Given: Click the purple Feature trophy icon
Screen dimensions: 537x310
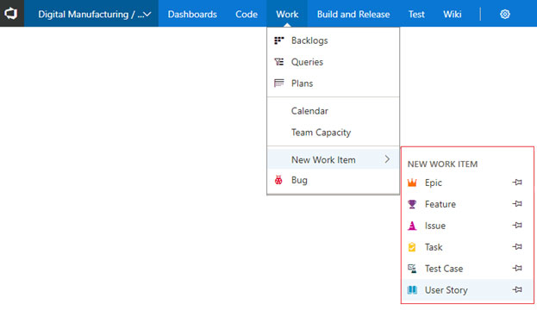Looking at the screenshot, I should pos(412,204).
